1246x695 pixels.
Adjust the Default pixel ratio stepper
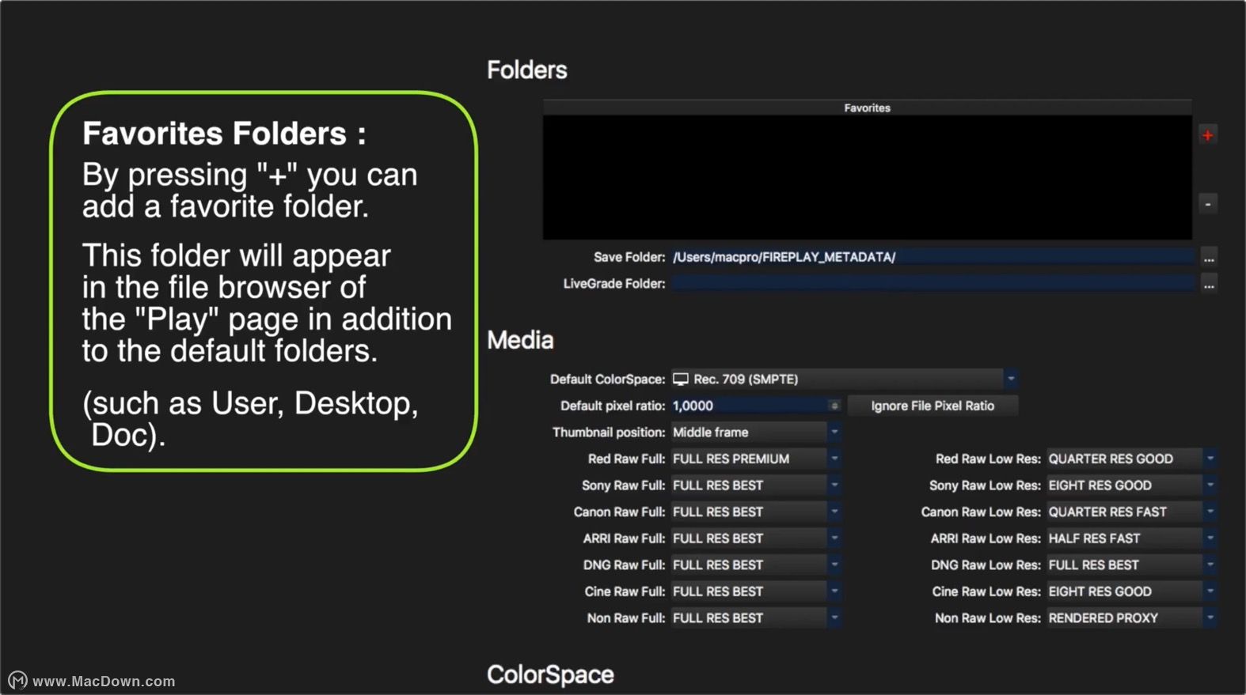[834, 406]
